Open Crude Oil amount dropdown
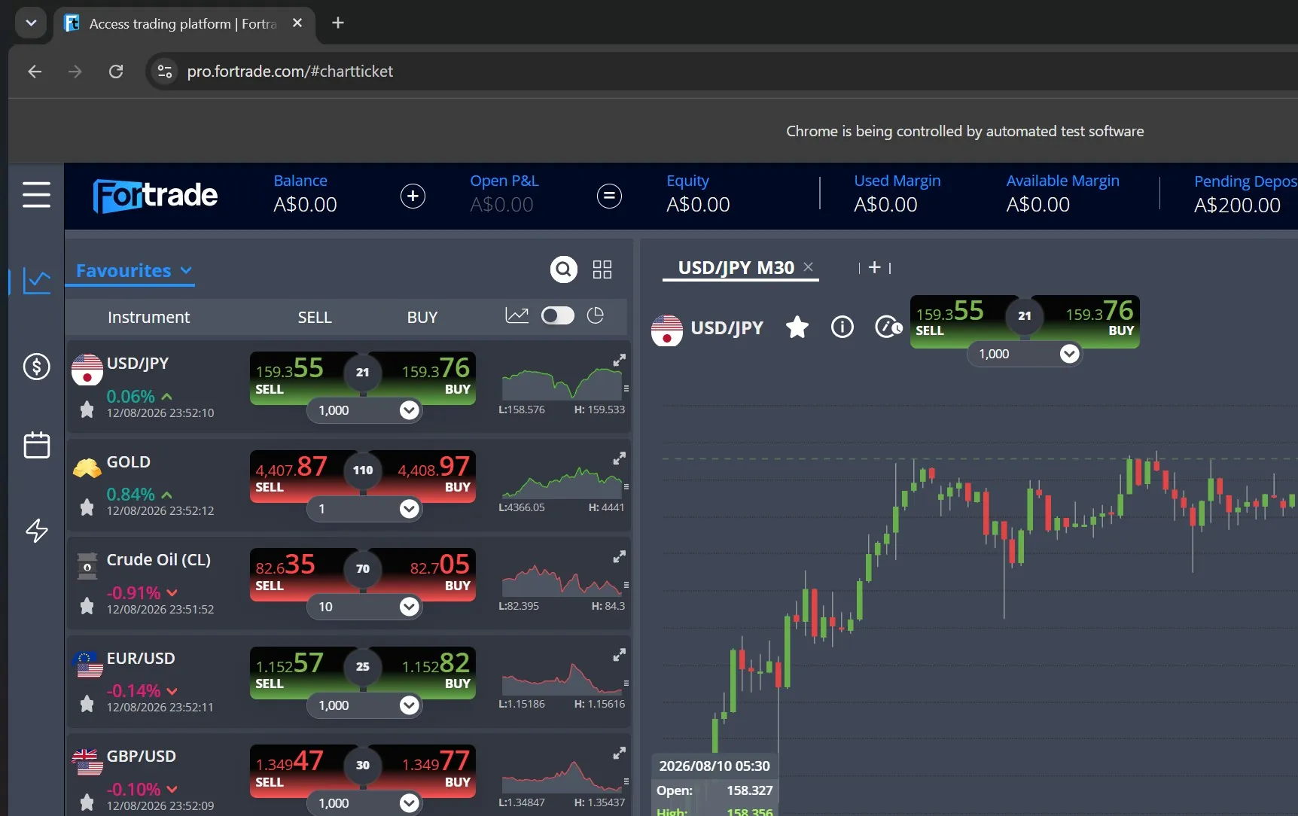1298x816 pixels. point(409,607)
